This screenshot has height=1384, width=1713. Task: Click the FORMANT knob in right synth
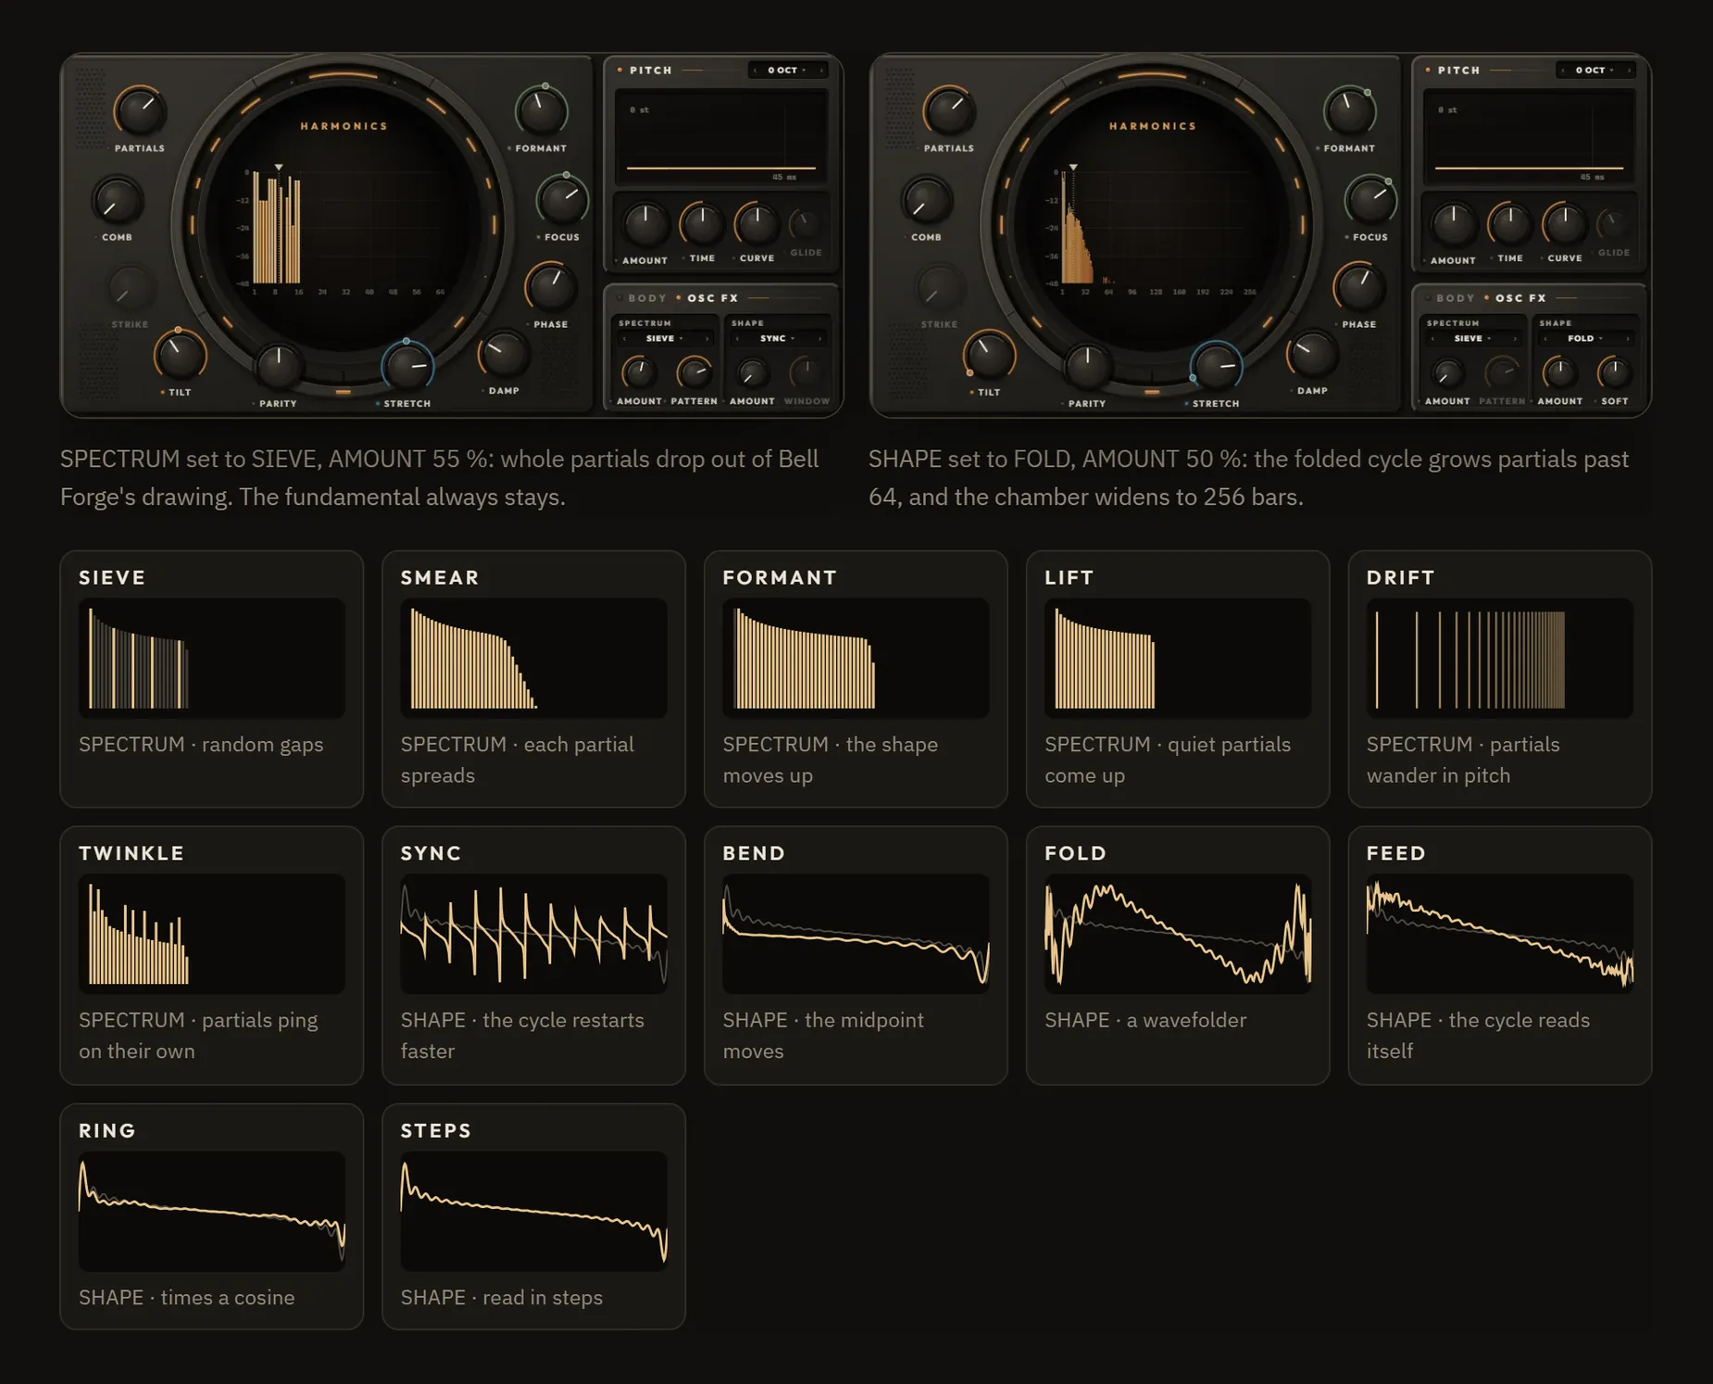coord(1350,112)
